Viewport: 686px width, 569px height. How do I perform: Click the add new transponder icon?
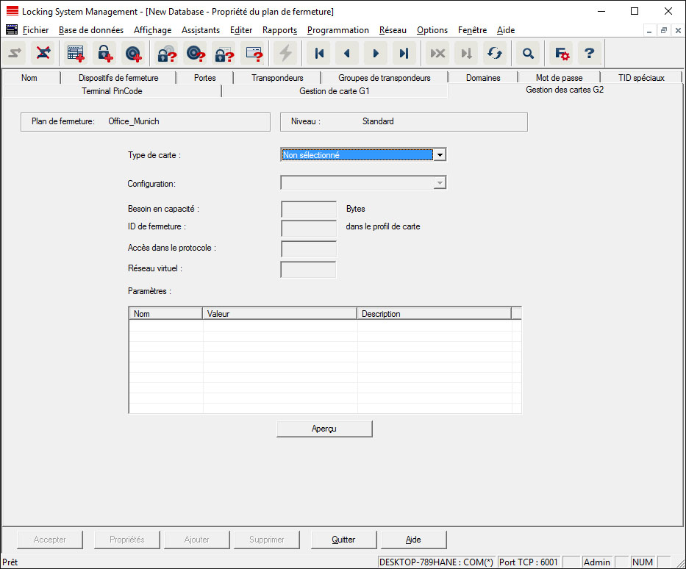tap(133, 53)
